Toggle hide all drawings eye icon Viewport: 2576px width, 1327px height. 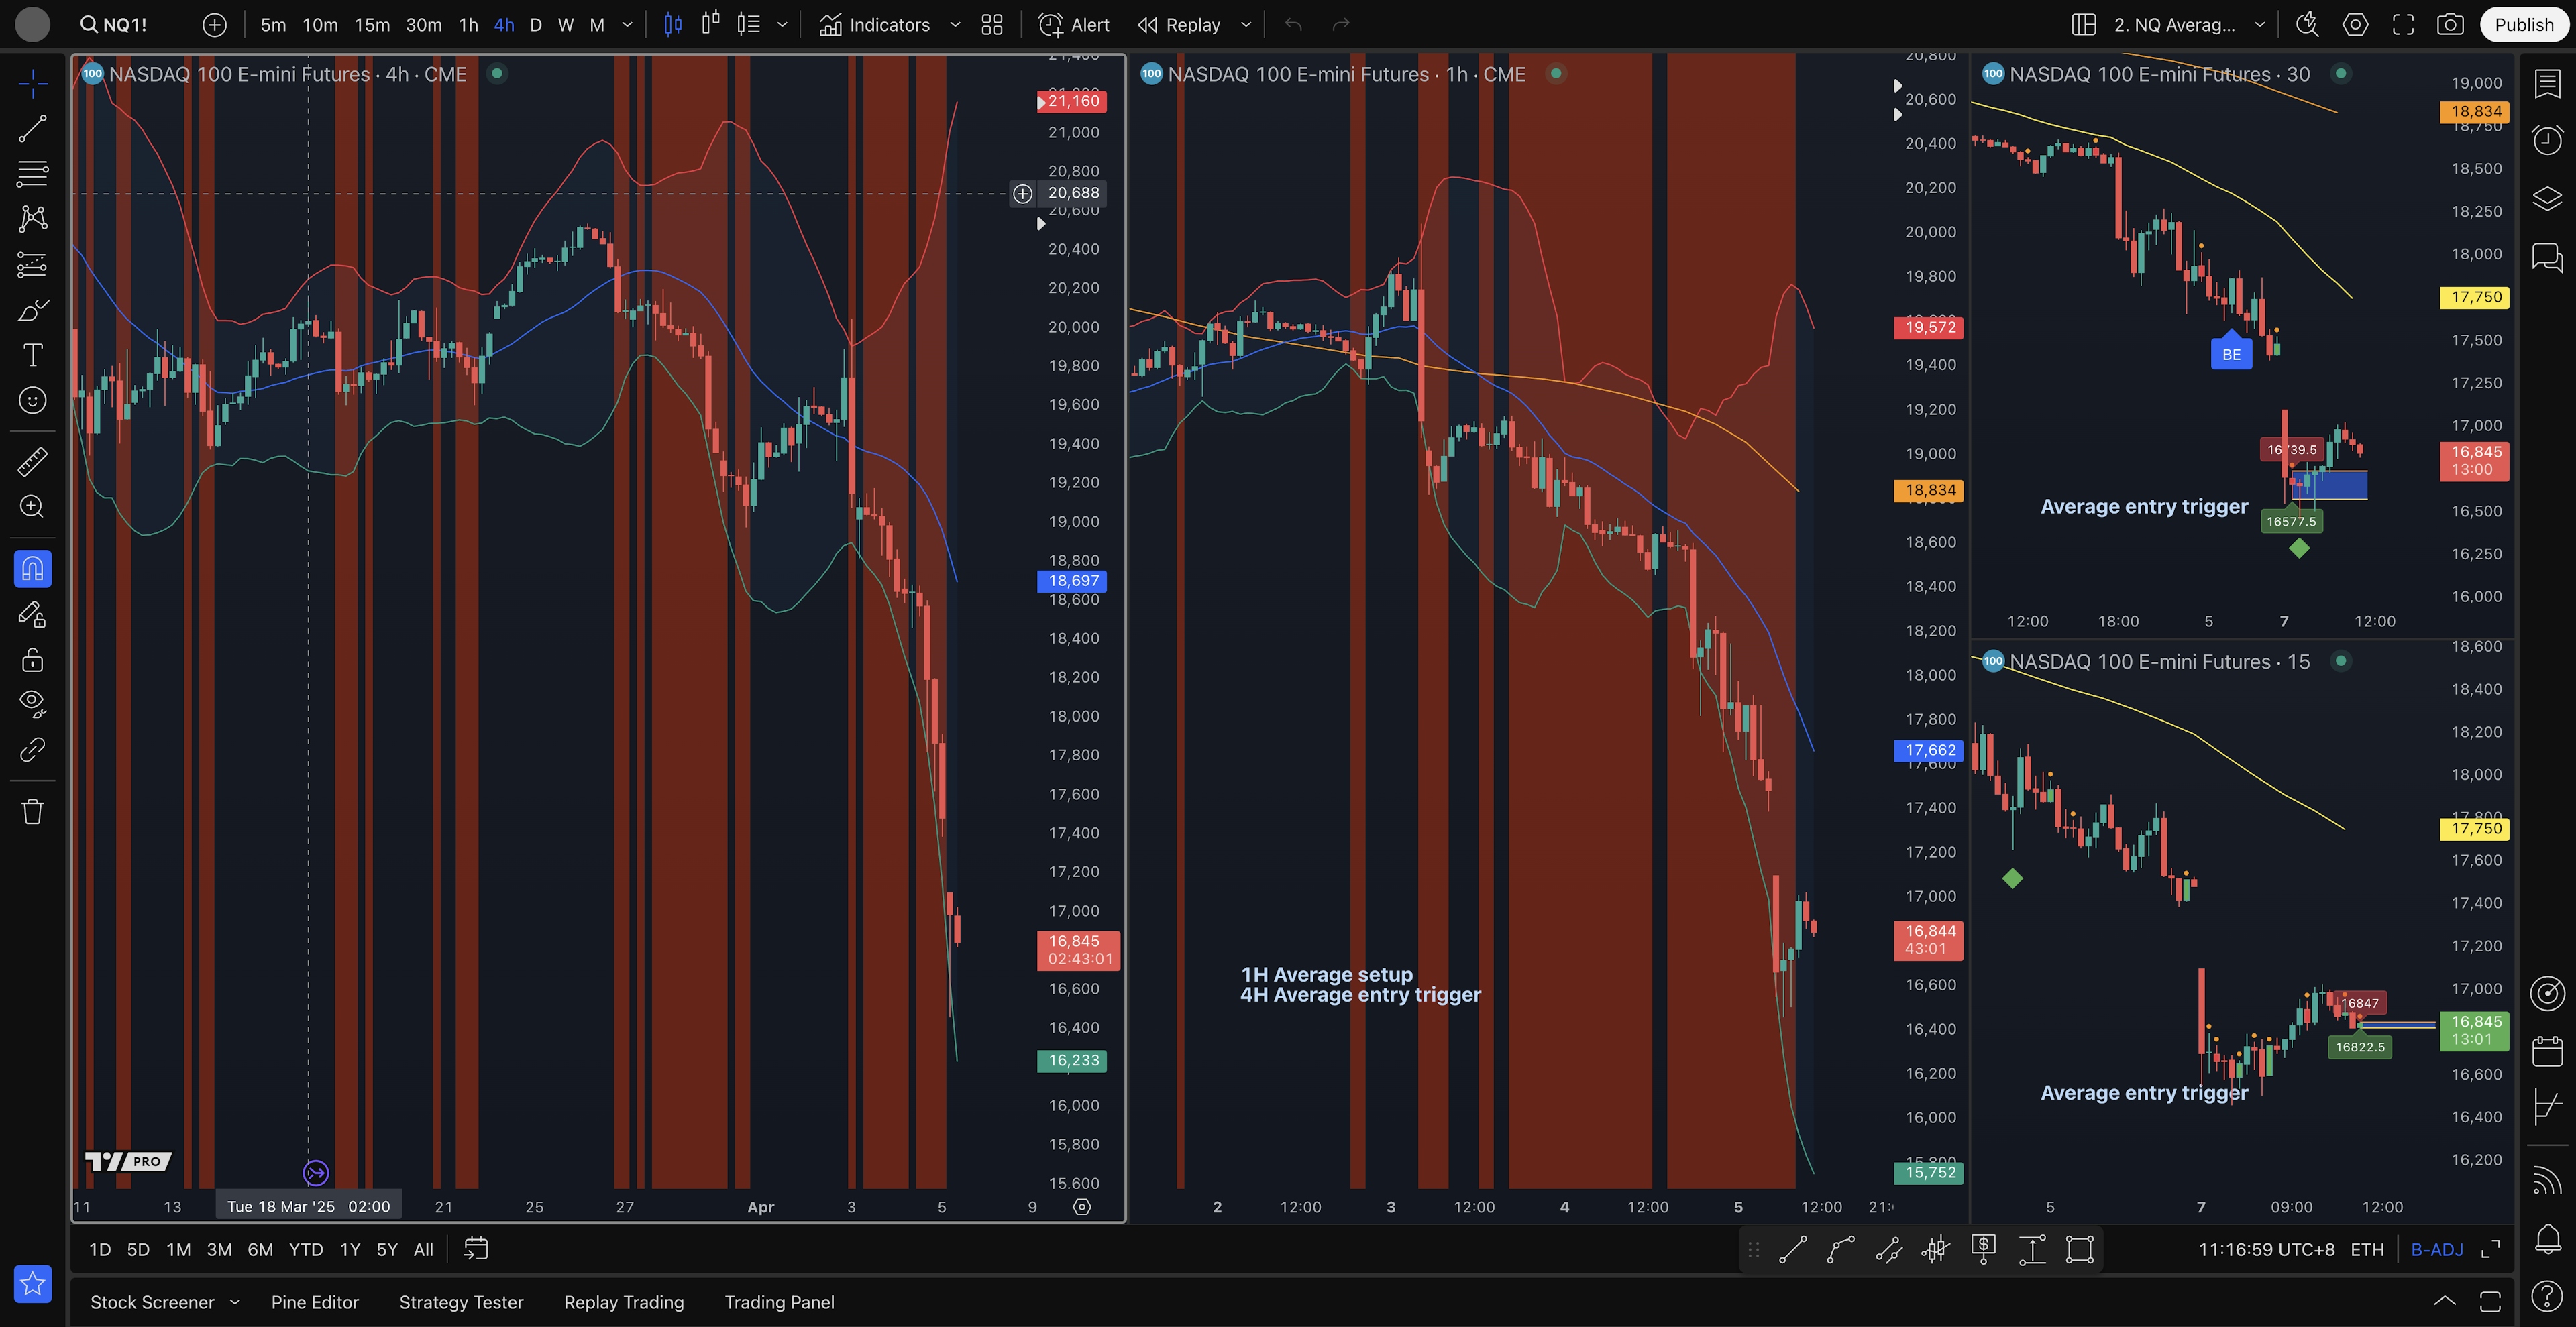pyautogui.click(x=32, y=703)
